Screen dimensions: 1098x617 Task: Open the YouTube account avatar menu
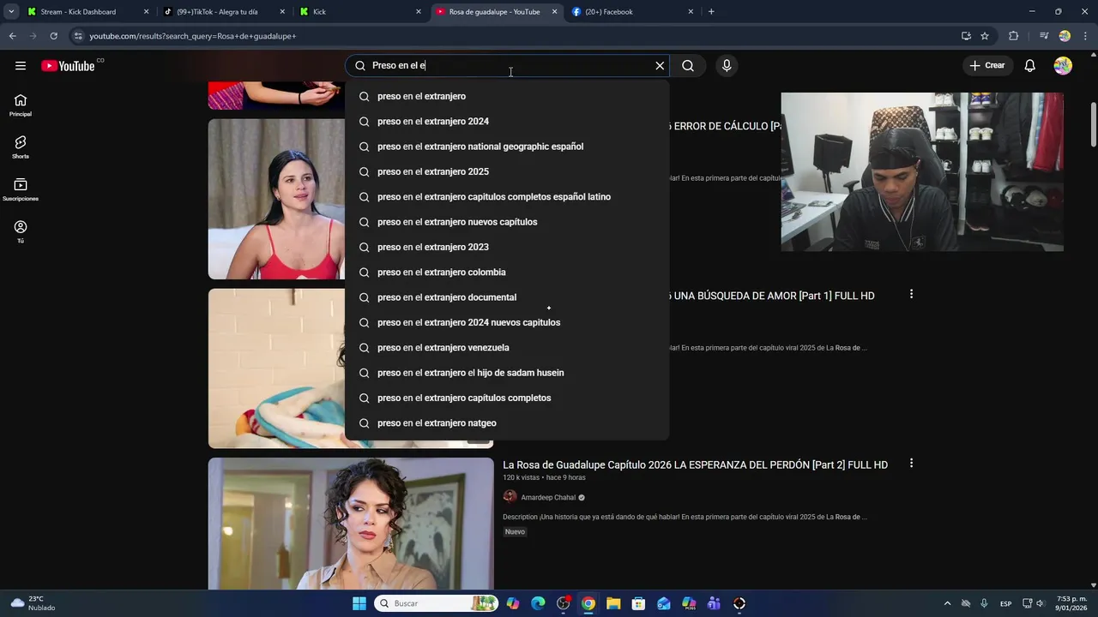[1063, 66]
